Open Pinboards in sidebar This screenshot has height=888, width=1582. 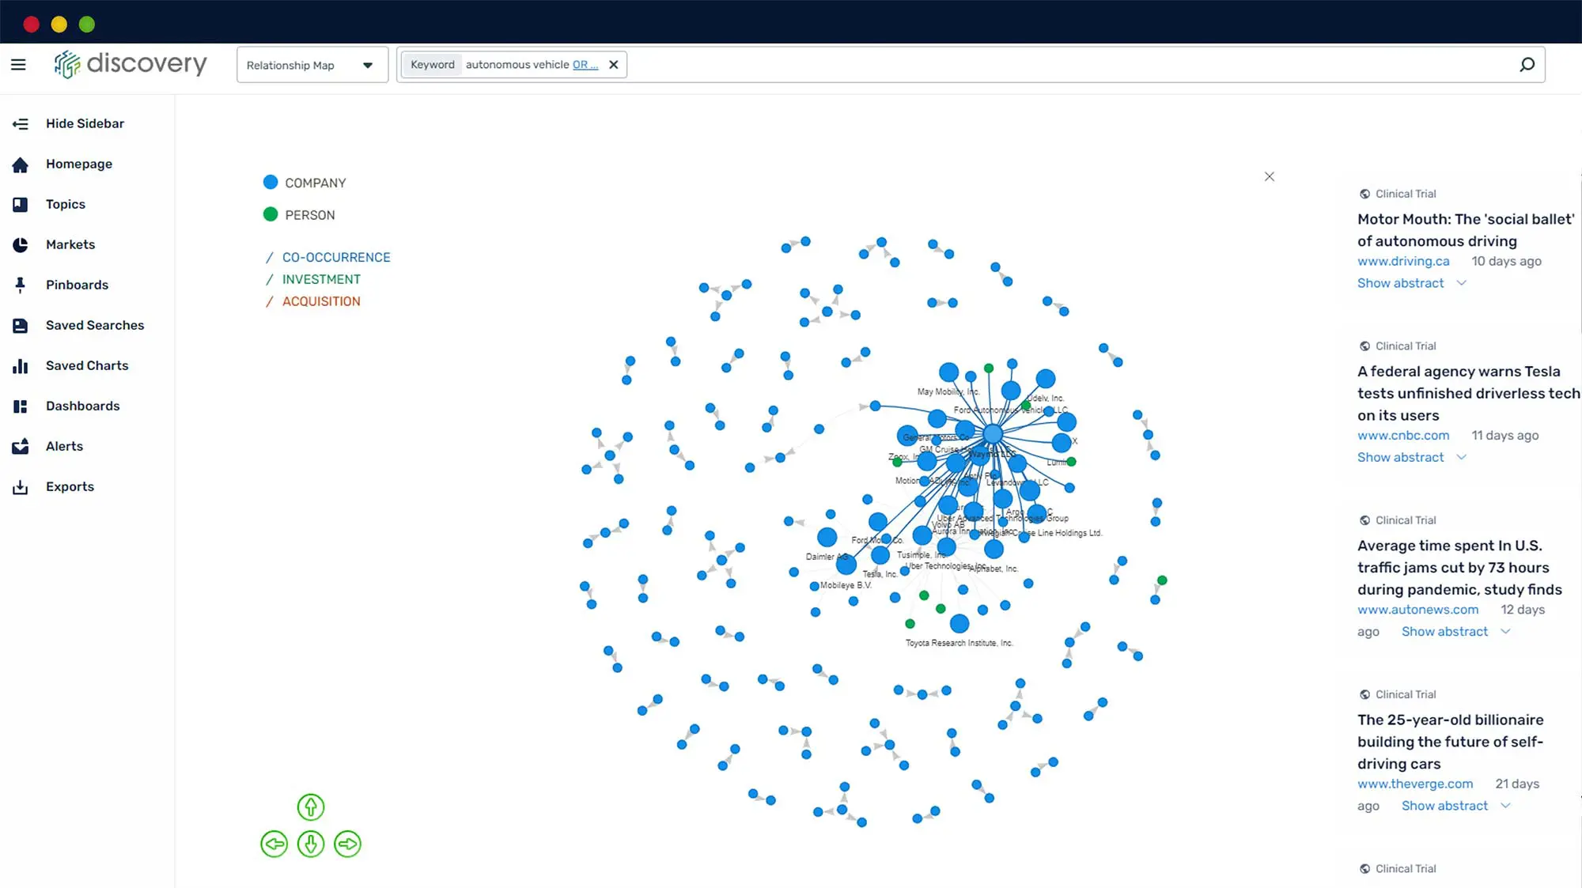click(77, 285)
